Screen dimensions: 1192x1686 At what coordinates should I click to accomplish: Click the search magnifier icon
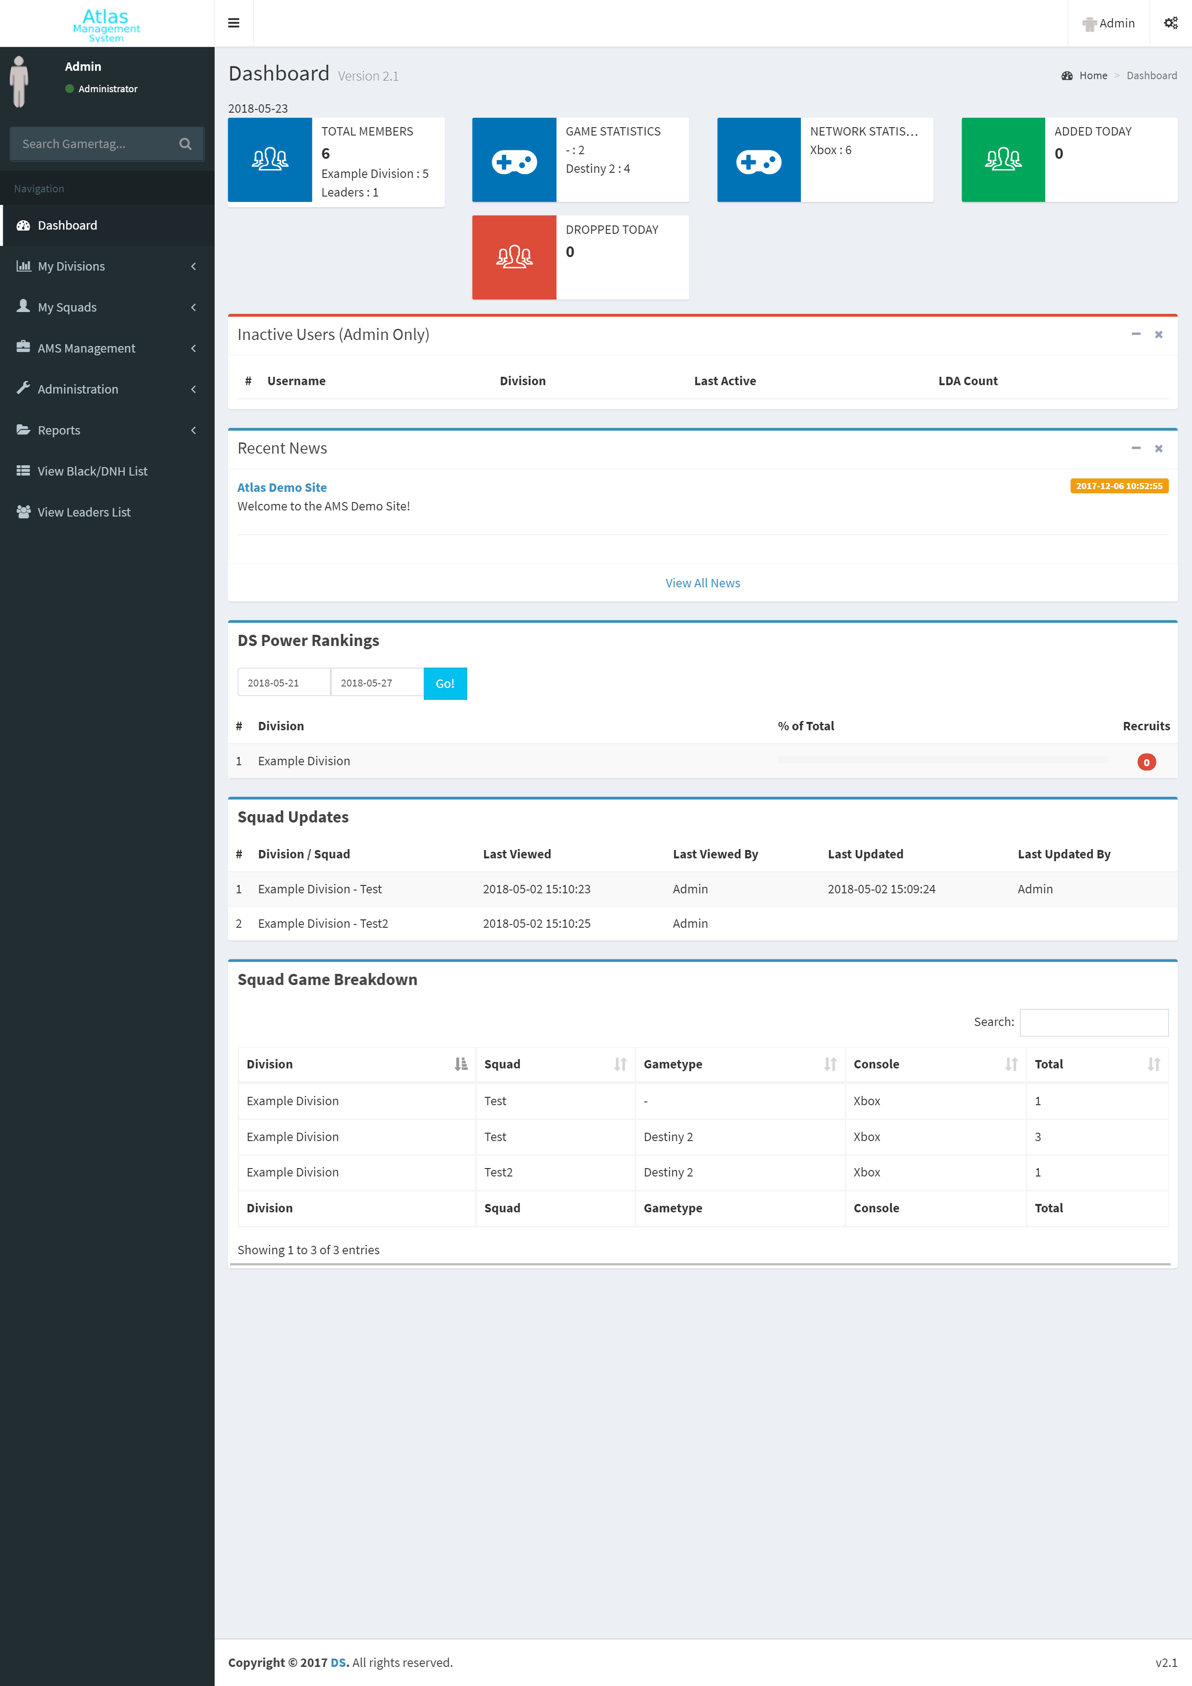click(185, 144)
